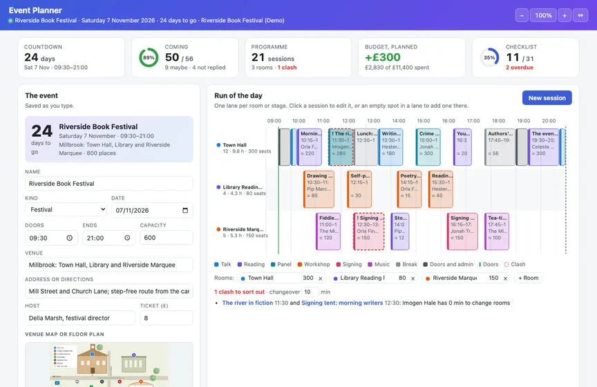Open the Coming 50/56 stat card
The image size is (597, 387).
point(185,57)
